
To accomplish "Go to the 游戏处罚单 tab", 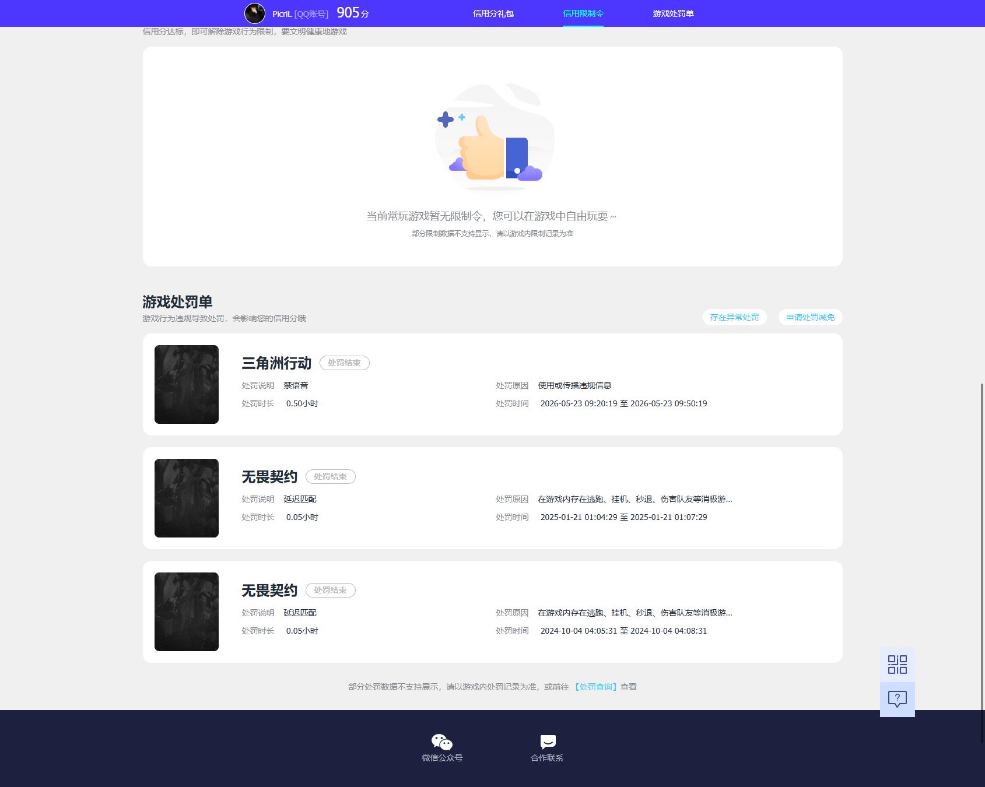I will pos(673,13).
